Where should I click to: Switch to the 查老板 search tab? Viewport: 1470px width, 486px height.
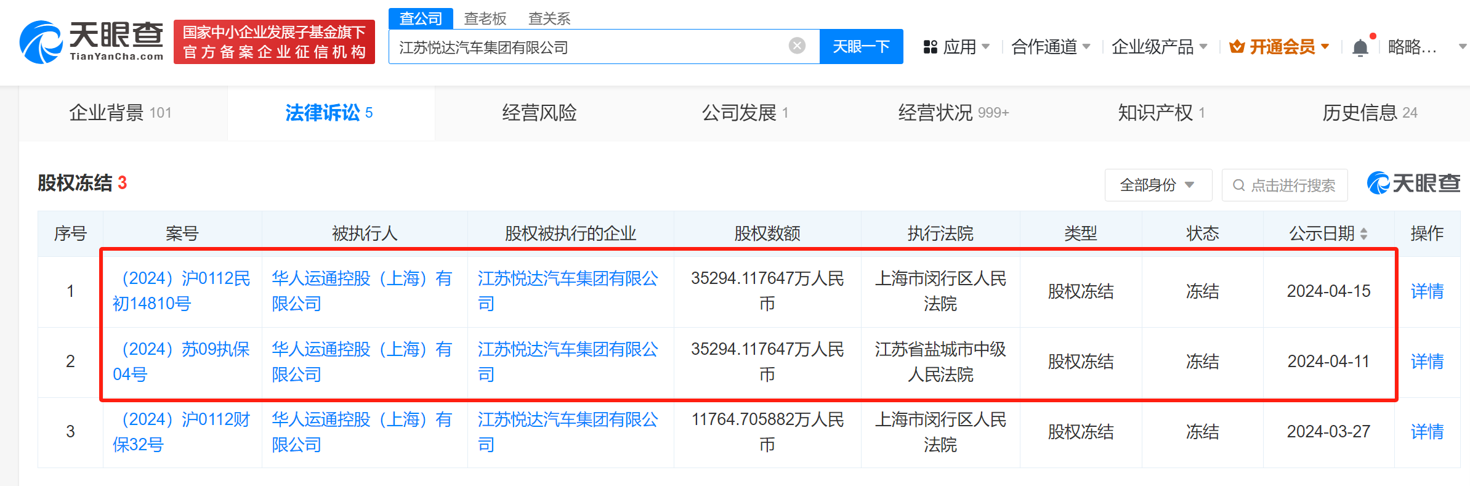485,18
